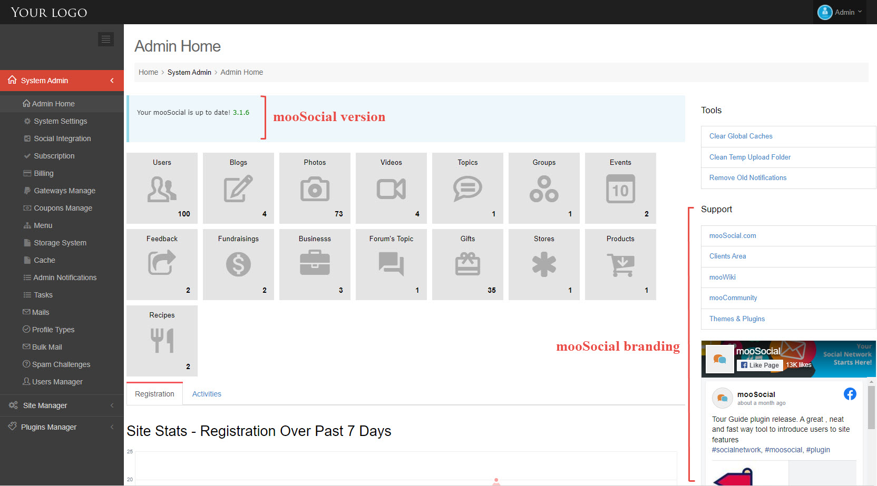Open the Fundraisings dollar icon

[238, 264]
